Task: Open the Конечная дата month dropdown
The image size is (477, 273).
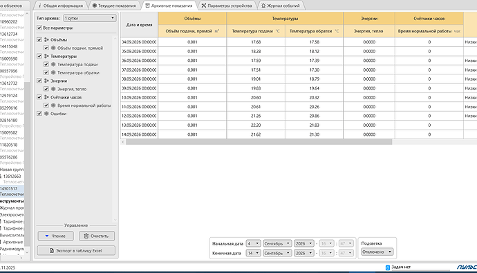Action: tap(277, 253)
